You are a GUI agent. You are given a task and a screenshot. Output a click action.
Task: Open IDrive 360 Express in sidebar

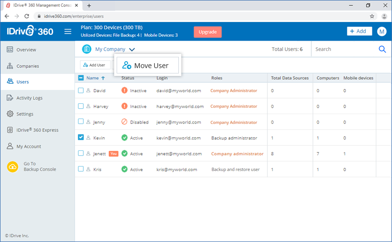(x=38, y=130)
